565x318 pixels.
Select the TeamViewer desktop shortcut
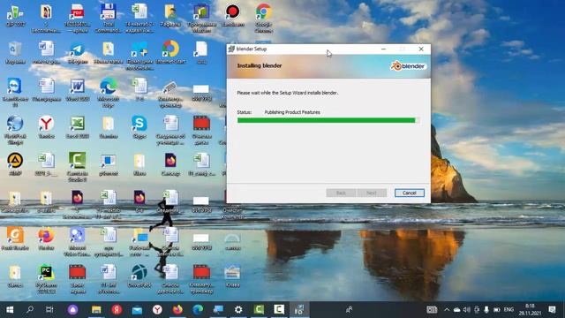pos(15,92)
